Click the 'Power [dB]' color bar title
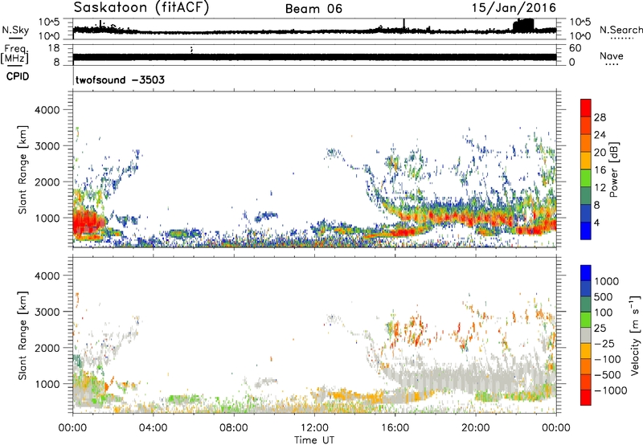 [x=613, y=169]
